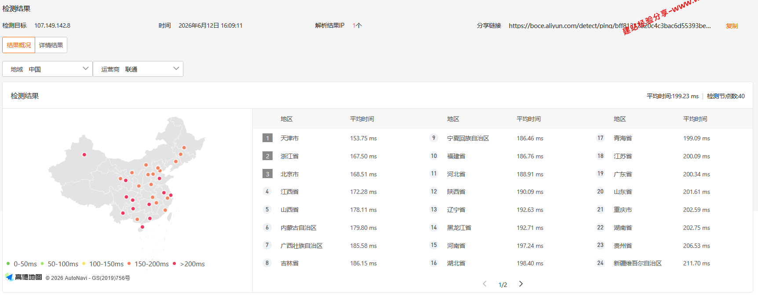Click rank badge 9 for 宁夏回族自治区
This screenshot has height=297, width=758.
(x=434, y=138)
